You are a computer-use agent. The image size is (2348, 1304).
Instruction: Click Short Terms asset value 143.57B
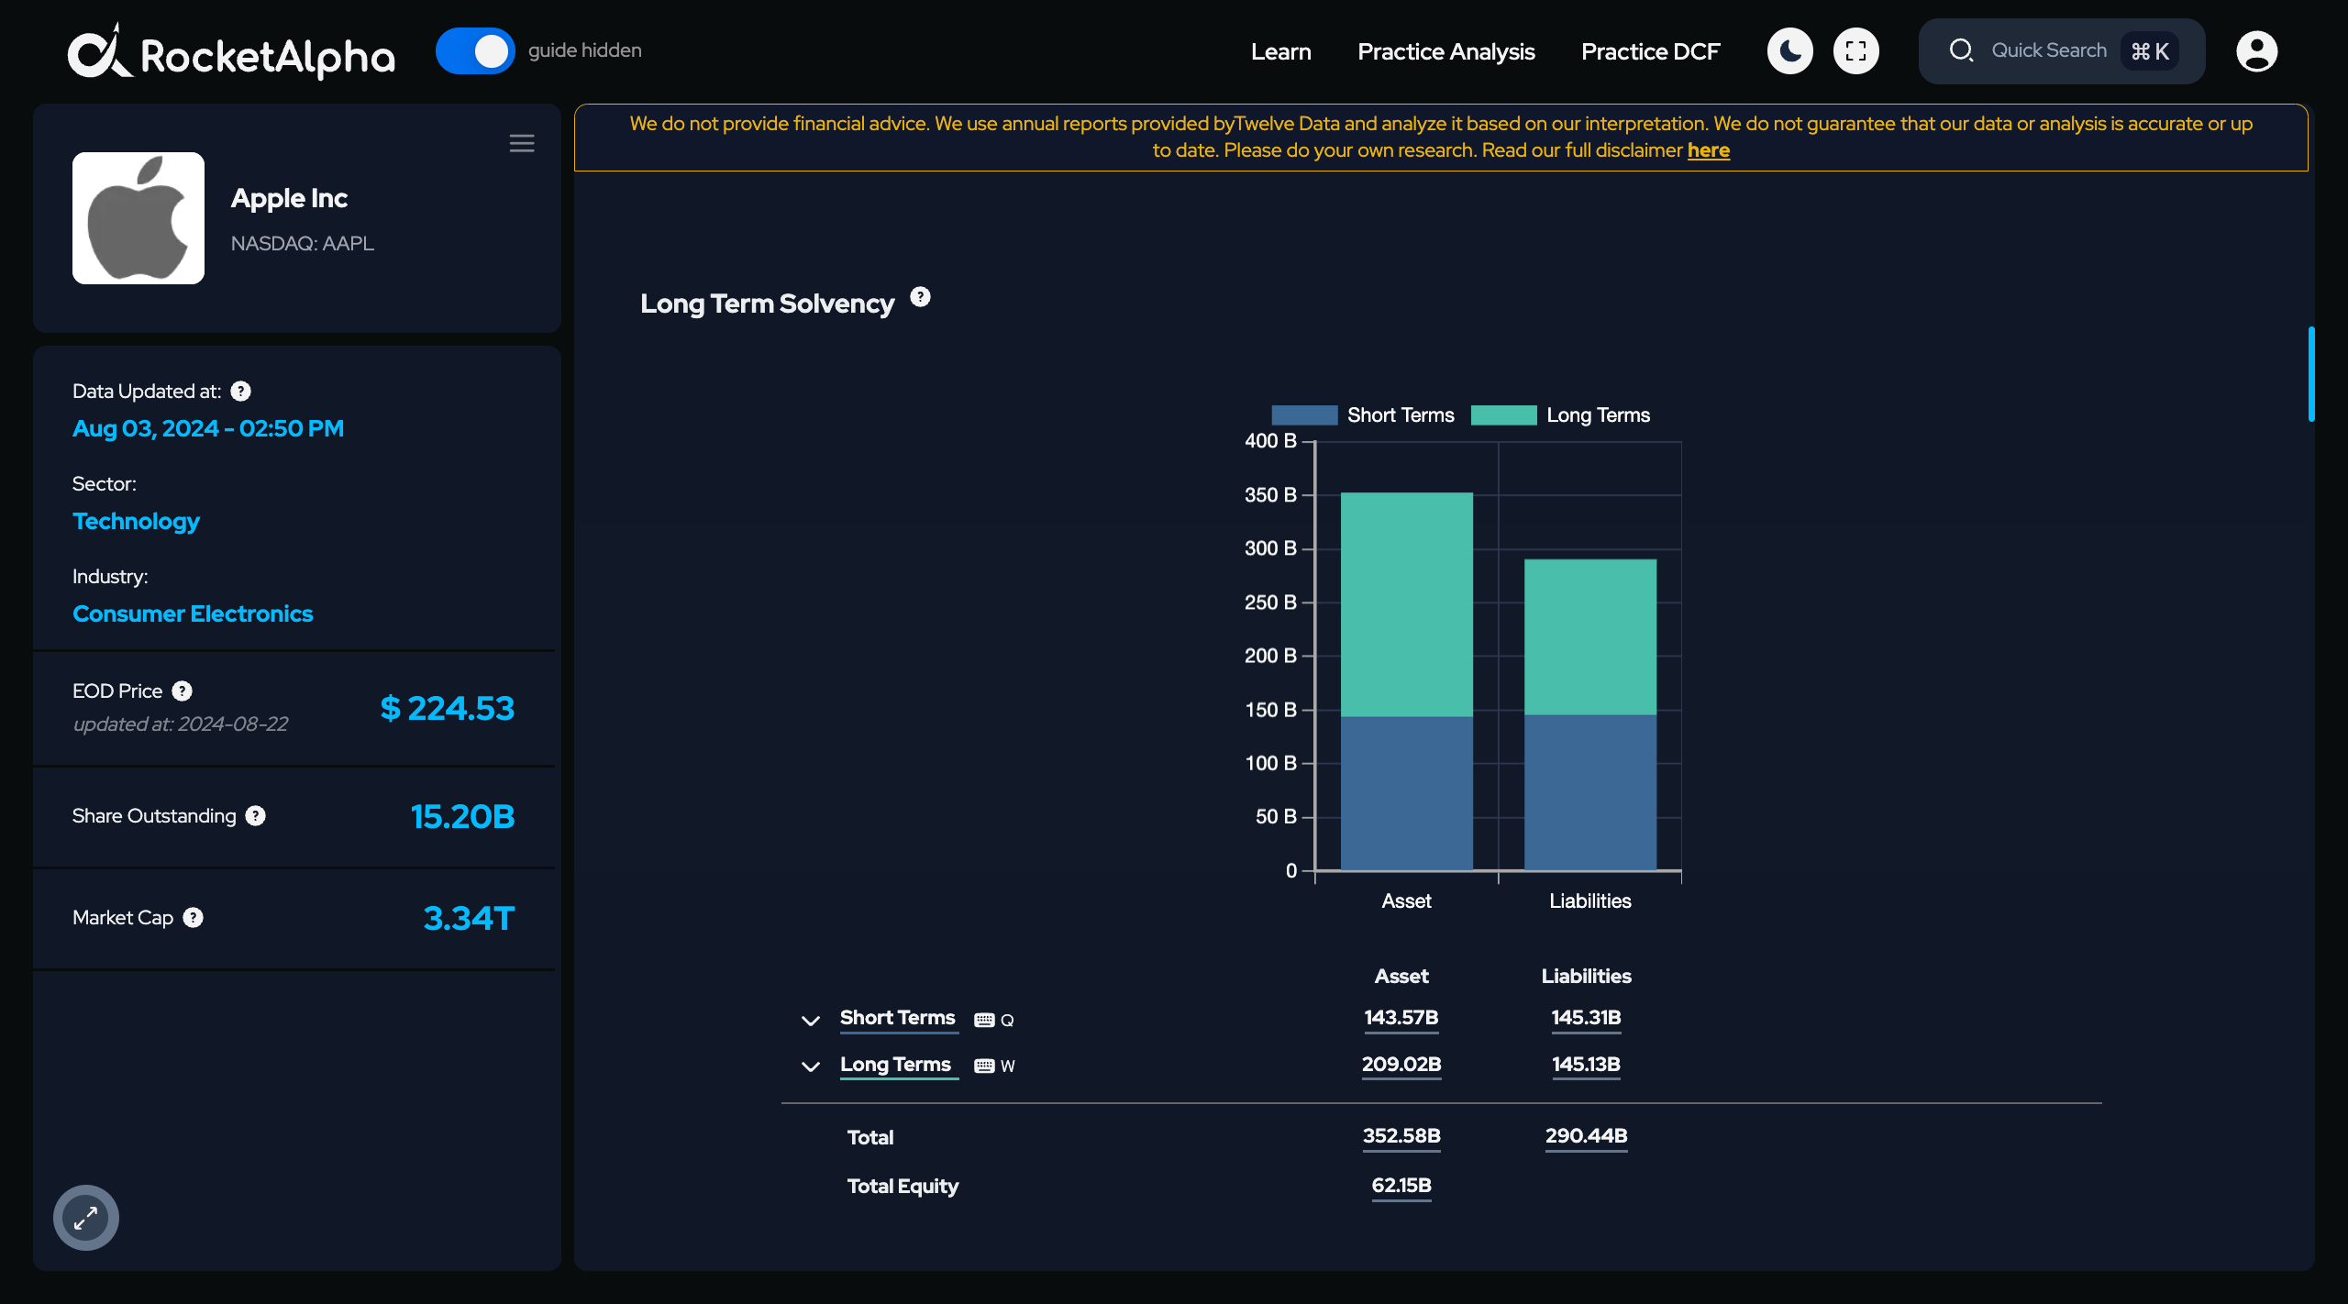tap(1401, 1018)
